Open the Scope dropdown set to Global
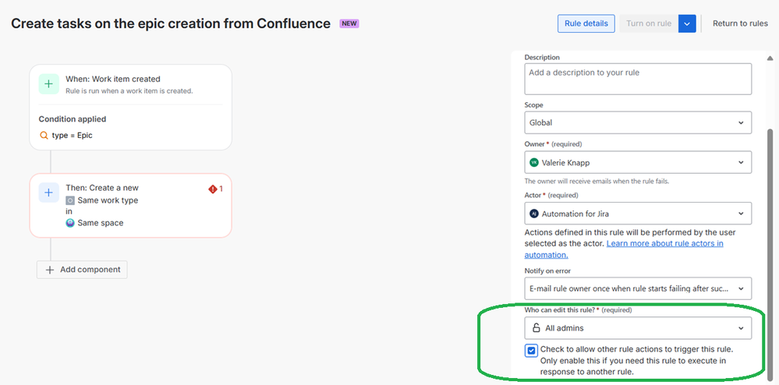This screenshot has height=385, width=779. point(638,122)
